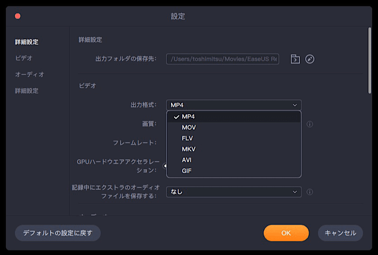Go to the オーディオ sidebar section
Viewport: 378px width, 255px height.
(30, 75)
